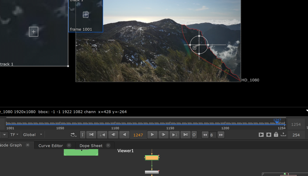The height and width of the screenshot is (176, 308).
Task: Set the in point with the I button
Action: [82, 135]
